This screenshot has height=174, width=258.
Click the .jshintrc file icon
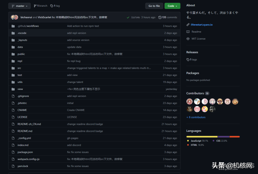click(x=13, y=103)
